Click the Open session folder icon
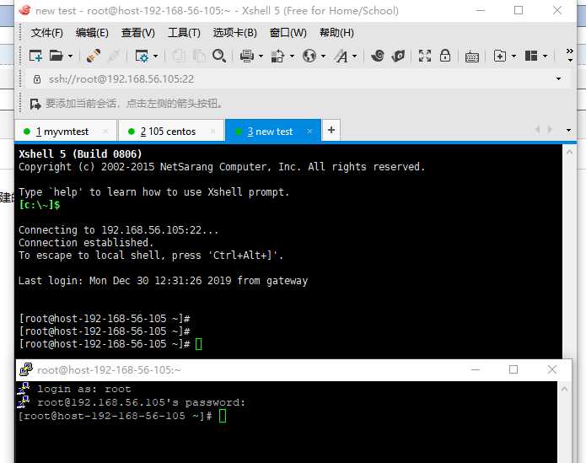Screen dimensions: 586x463 56,56
